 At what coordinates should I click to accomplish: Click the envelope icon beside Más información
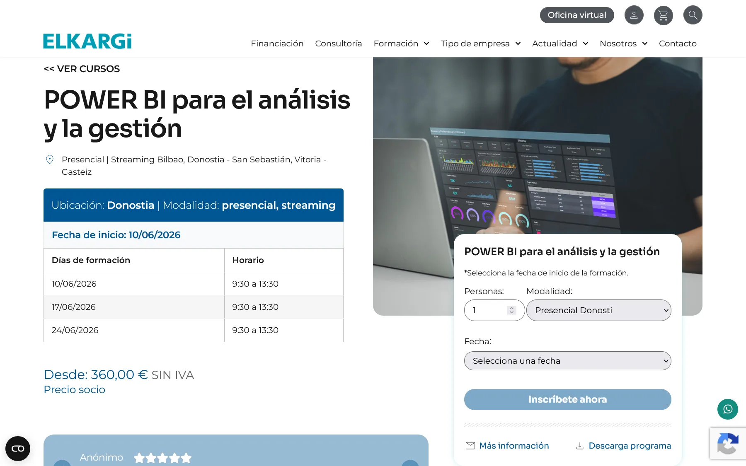tap(470, 446)
